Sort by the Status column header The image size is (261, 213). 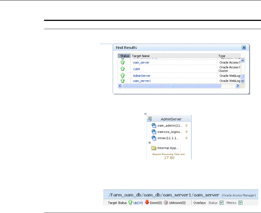pos(124,56)
